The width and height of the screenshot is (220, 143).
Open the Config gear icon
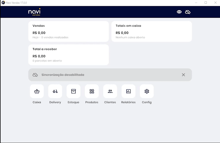pos(147,91)
